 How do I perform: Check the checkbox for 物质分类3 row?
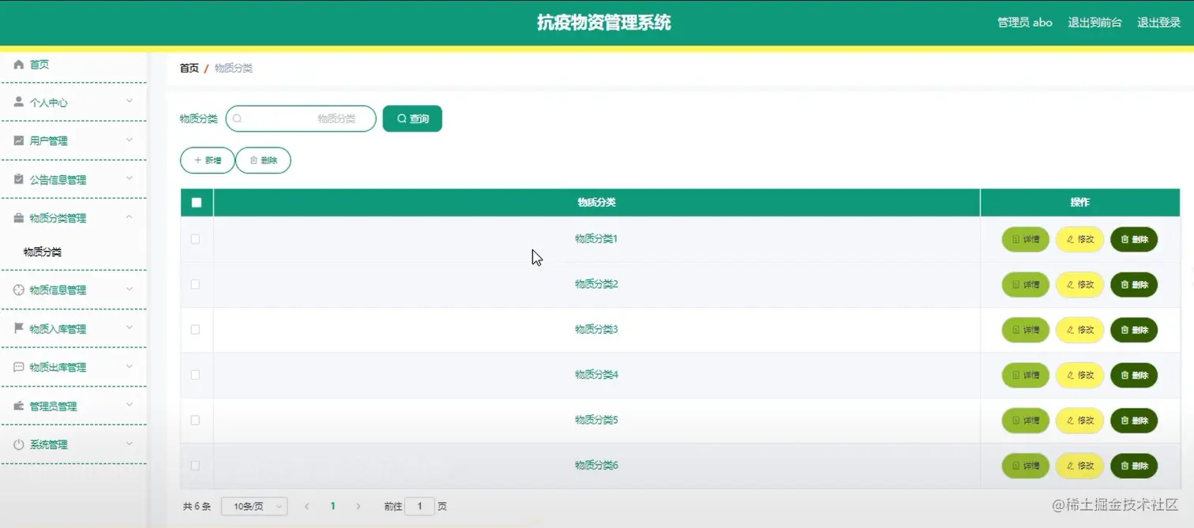click(x=195, y=329)
